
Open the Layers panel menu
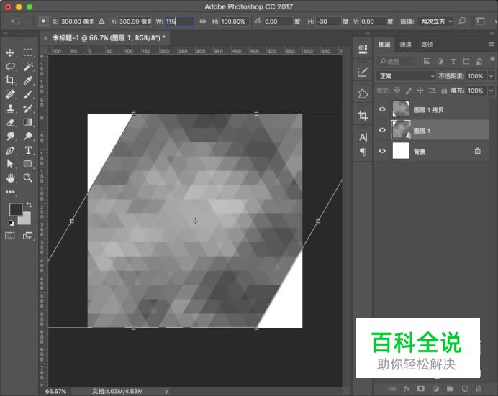[x=492, y=45]
